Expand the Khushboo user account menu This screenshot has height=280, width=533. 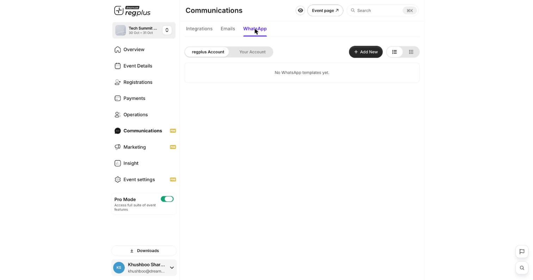(172, 268)
